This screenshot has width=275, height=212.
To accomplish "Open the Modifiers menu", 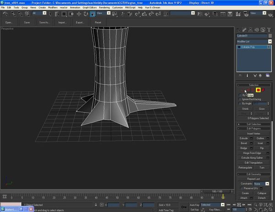I will coord(53,8).
